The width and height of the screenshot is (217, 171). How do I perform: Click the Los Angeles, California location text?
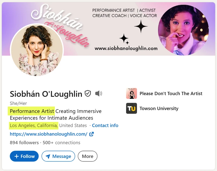coord(34,125)
